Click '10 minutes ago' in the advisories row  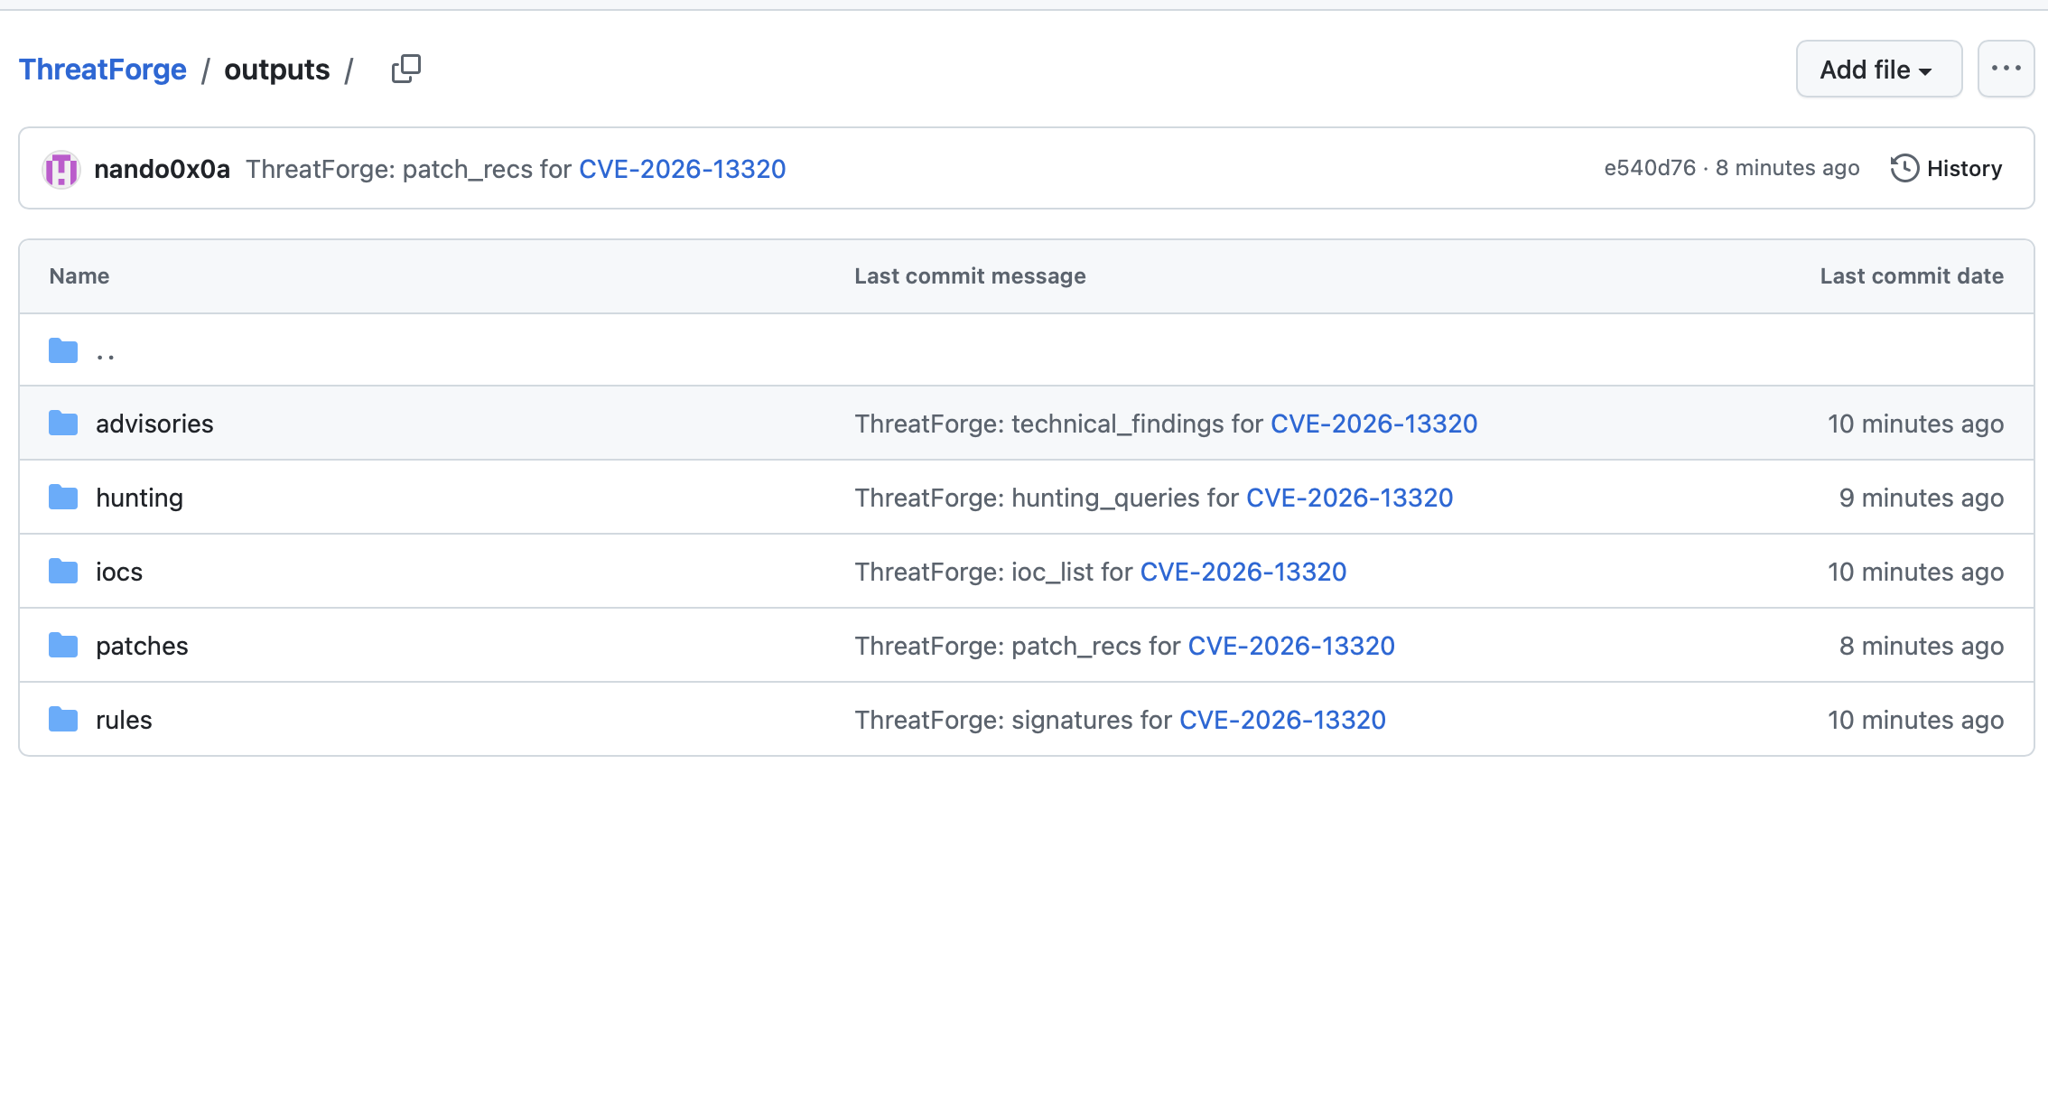coord(1916,424)
